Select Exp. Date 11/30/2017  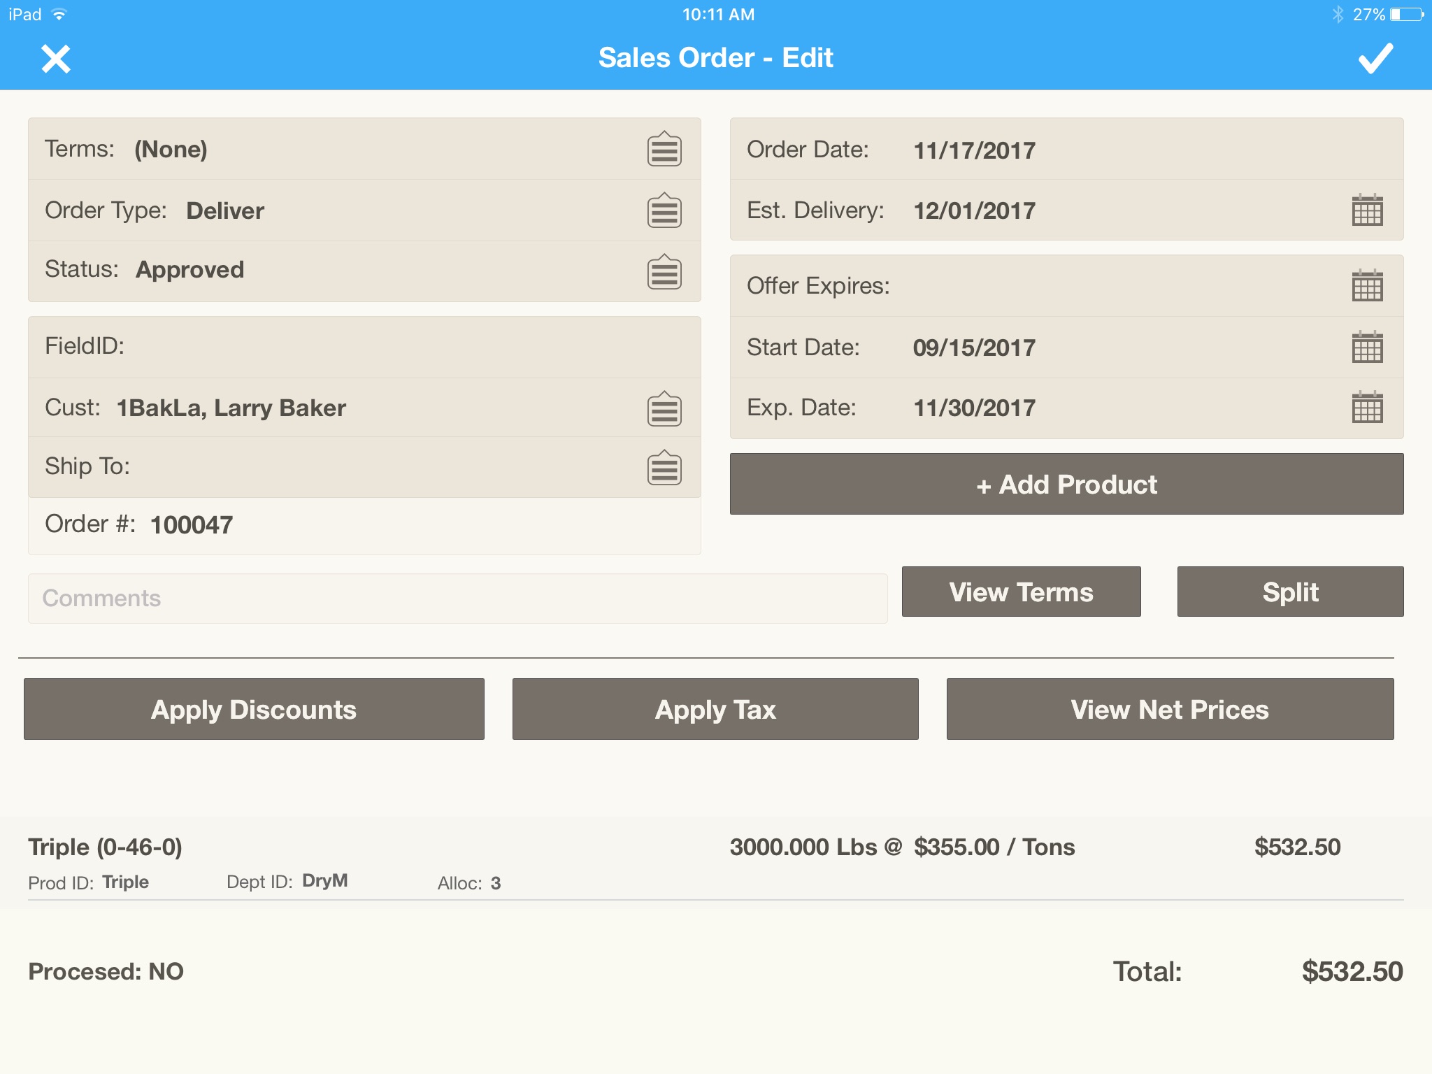pyautogui.click(x=974, y=408)
